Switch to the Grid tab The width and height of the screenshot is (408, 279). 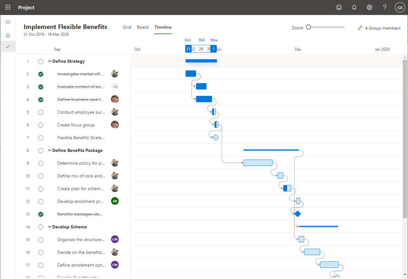tap(127, 27)
